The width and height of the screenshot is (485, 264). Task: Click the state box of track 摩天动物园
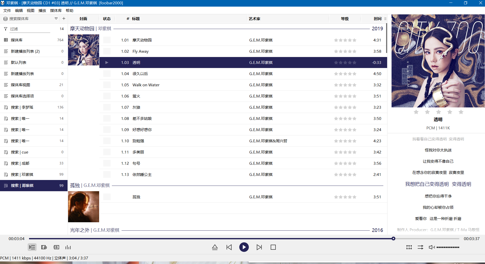pyautogui.click(x=107, y=40)
